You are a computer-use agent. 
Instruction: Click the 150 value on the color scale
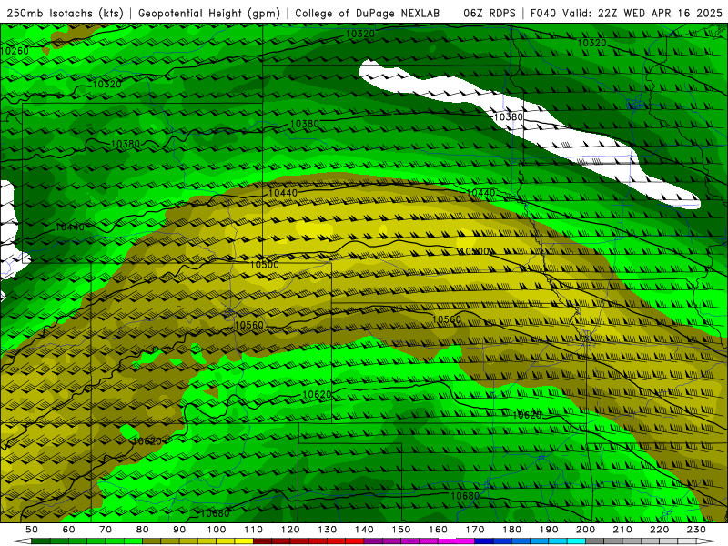pos(401,530)
